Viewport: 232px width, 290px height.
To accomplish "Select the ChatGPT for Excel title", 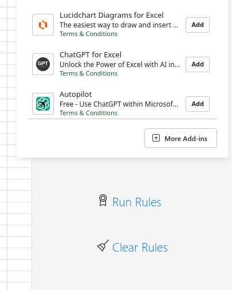I will tap(91, 55).
